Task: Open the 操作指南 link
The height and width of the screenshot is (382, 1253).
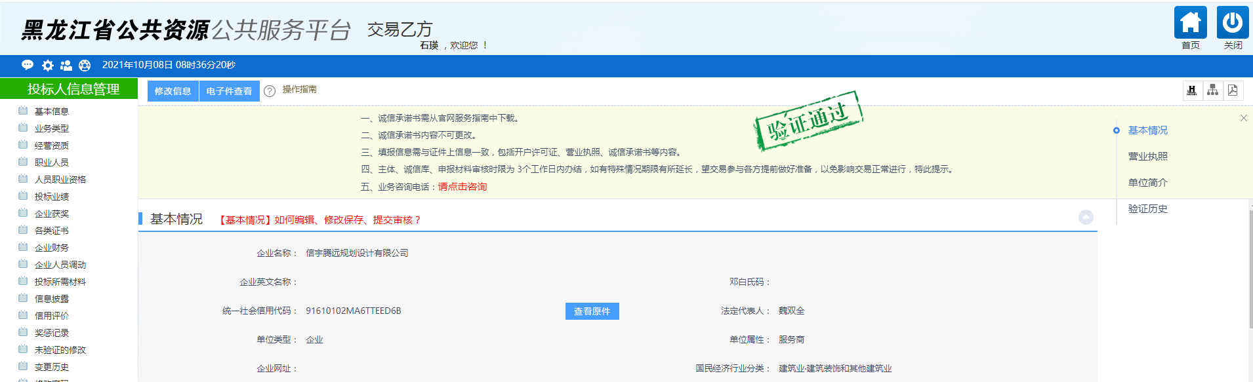Action: (x=299, y=89)
